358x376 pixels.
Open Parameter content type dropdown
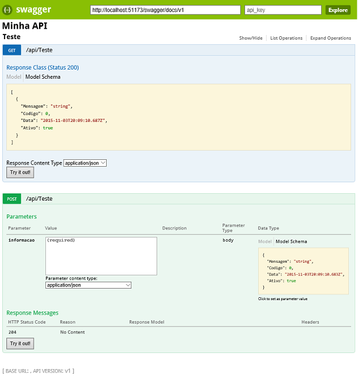coord(88,285)
